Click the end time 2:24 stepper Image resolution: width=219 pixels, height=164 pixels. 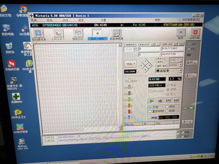click(x=135, y=49)
